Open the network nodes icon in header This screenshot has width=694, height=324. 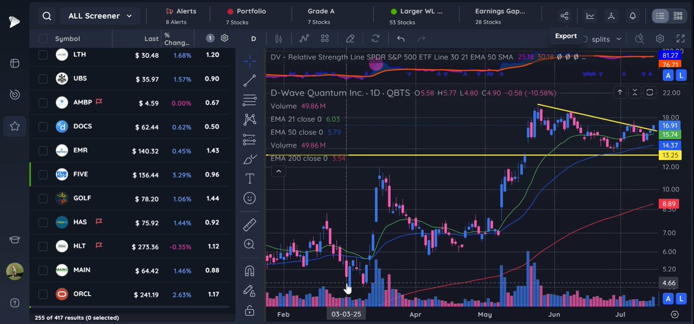(x=612, y=16)
